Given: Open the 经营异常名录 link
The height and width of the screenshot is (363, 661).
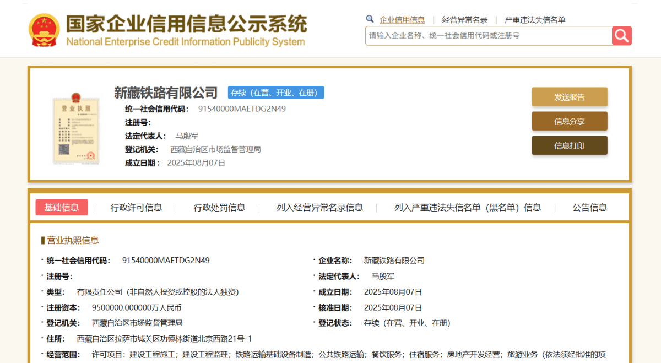Looking at the screenshot, I should click(x=463, y=19).
